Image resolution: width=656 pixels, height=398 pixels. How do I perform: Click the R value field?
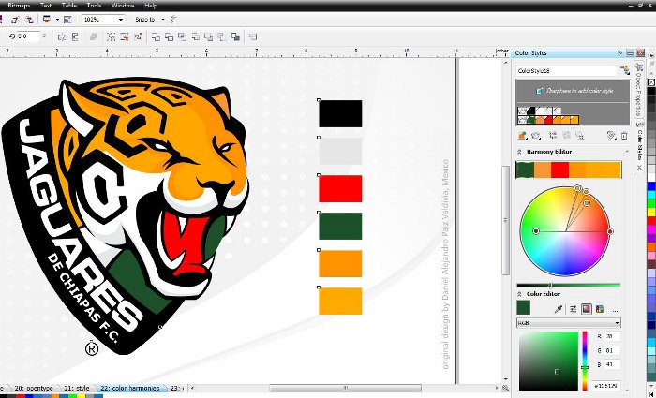(613, 336)
